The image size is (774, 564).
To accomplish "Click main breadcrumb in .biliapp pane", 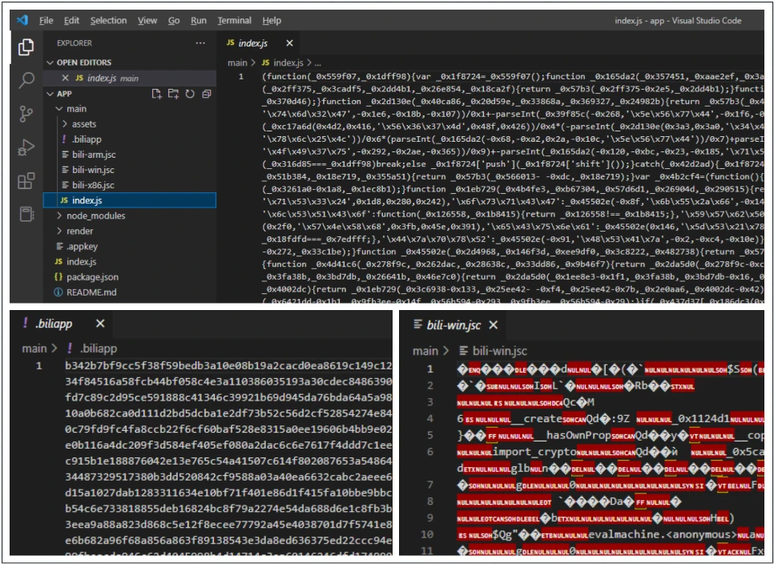I will click(x=34, y=348).
